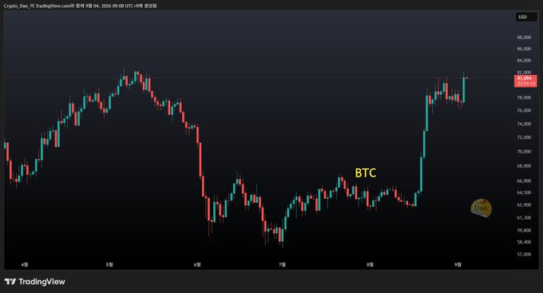Click the 5월 time axis label
Image resolution: width=543 pixels, height=293 pixels.
(109, 264)
